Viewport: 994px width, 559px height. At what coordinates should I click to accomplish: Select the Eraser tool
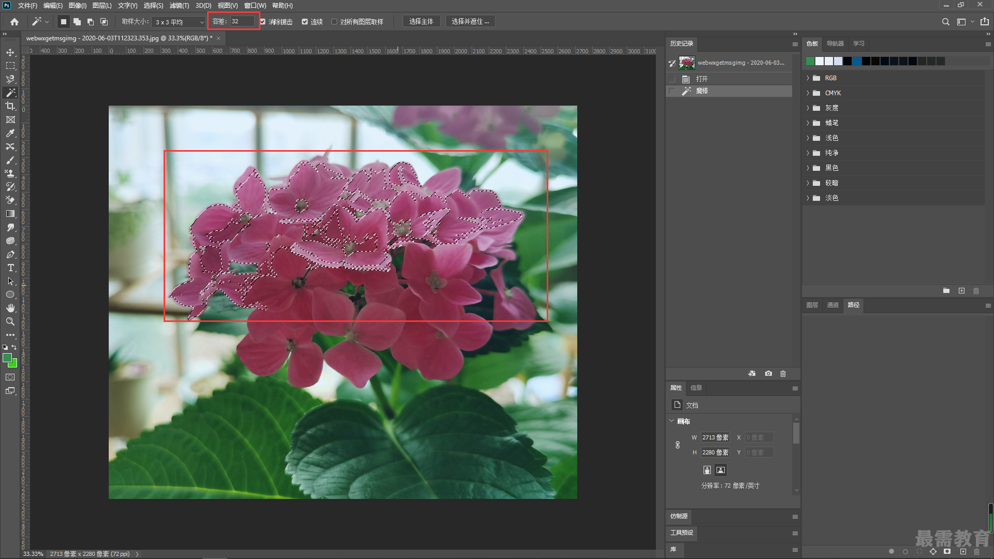(10, 200)
